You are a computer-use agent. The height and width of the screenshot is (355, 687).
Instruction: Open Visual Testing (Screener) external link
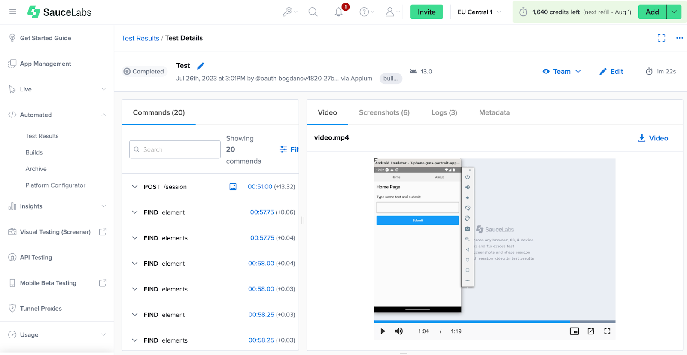coord(57,232)
